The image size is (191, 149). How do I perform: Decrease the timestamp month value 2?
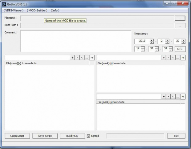click(x=167, y=42)
